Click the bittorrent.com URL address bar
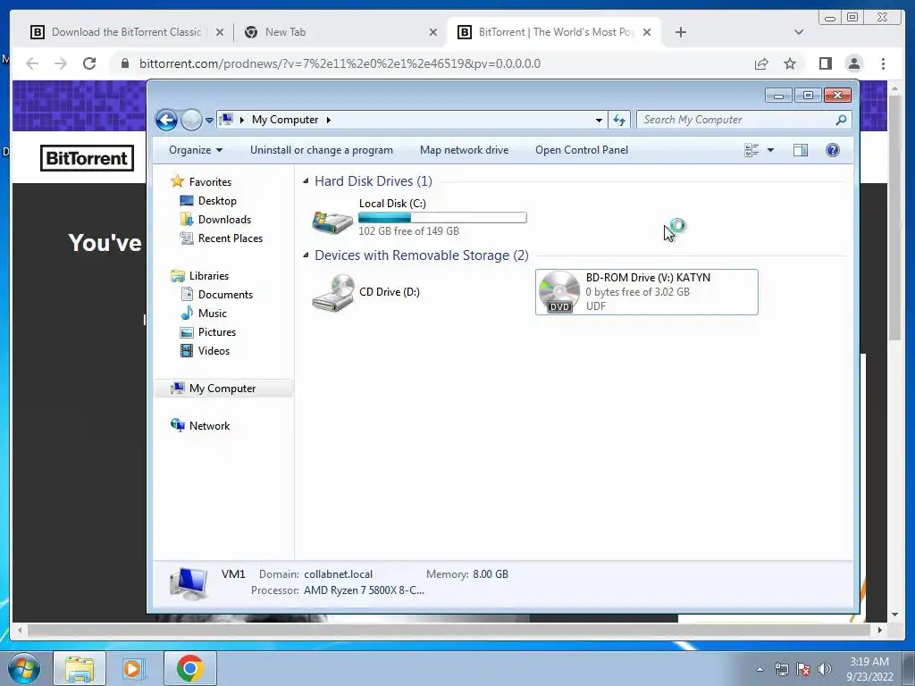The height and width of the screenshot is (686, 915). [x=340, y=63]
